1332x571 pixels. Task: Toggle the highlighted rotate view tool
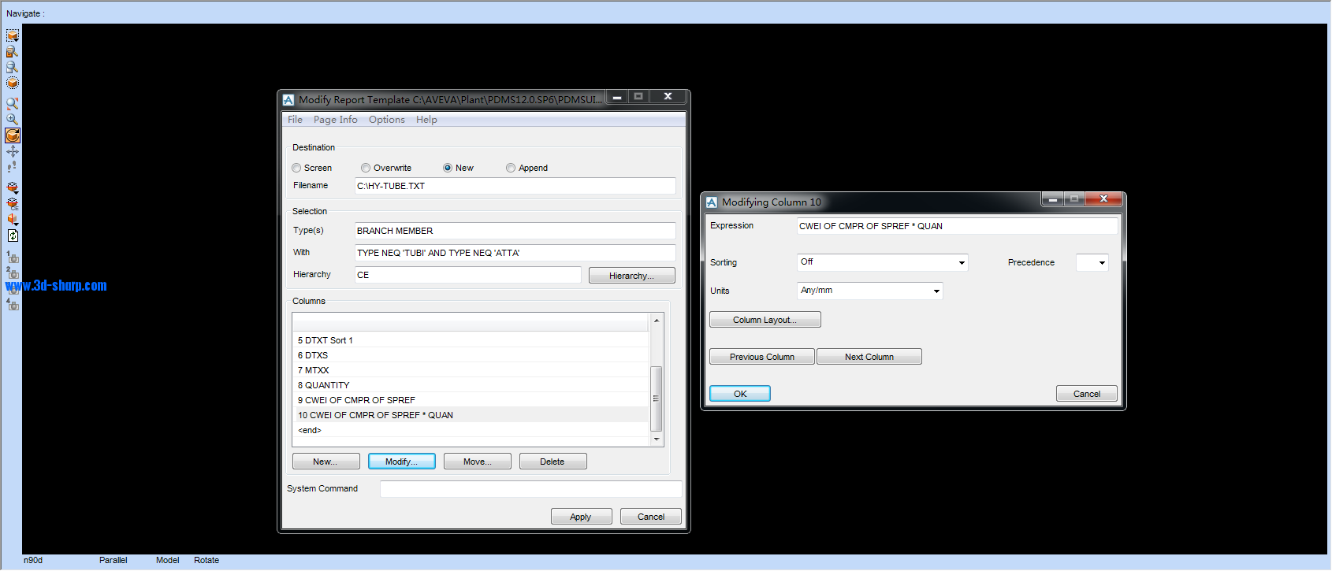click(13, 135)
